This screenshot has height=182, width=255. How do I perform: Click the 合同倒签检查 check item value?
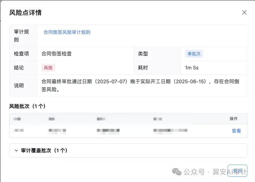tap(56, 54)
